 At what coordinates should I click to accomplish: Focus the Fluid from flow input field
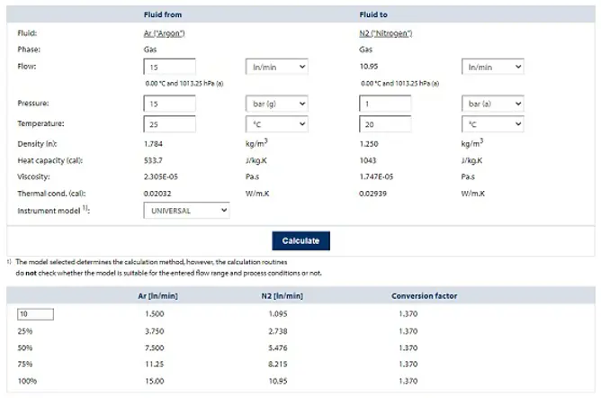169,67
